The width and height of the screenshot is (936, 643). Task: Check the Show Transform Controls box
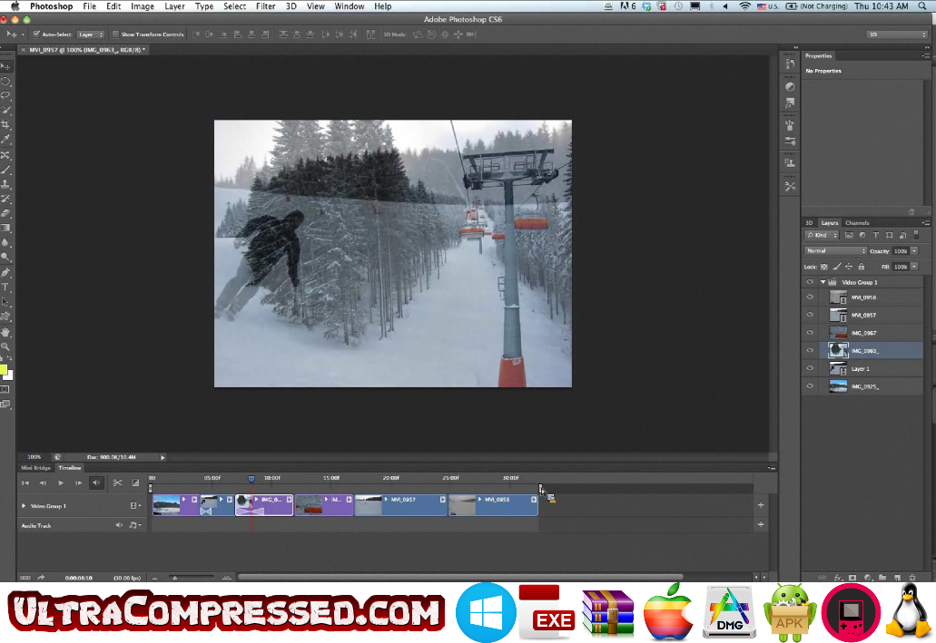[115, 34]
